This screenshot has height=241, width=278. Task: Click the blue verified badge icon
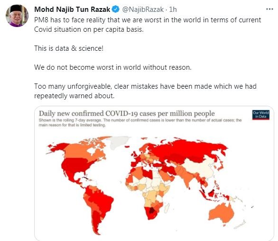click(x=116, y=9)
